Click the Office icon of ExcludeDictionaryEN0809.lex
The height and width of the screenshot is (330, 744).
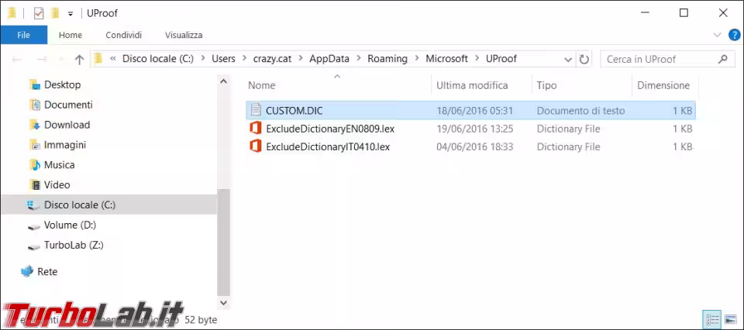coord(256,129)
